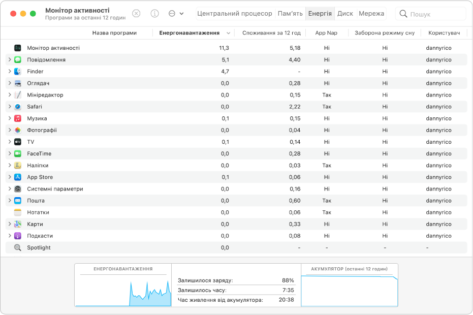Sort by Заборона режиму сну column

point(385,33)
